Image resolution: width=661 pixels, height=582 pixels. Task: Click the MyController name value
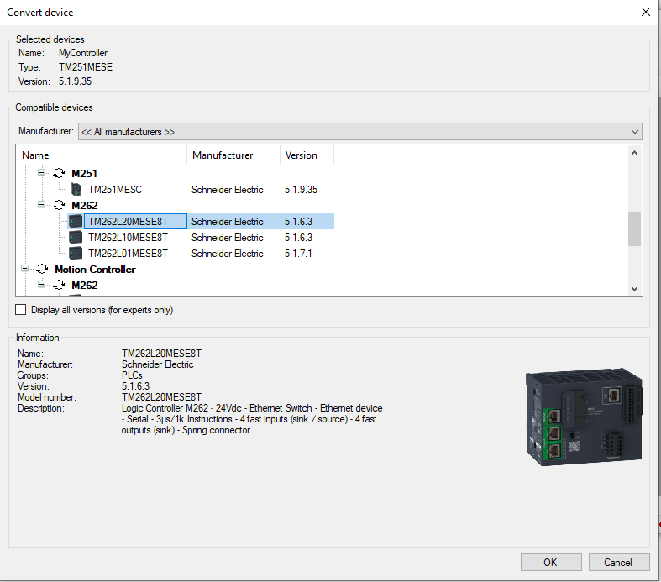[83, 53]
